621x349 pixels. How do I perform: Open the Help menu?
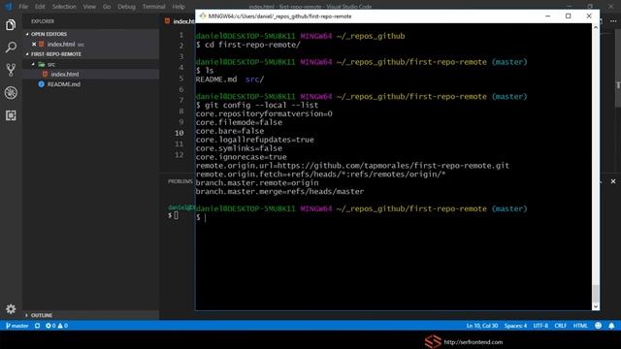(x=179, y=7)
